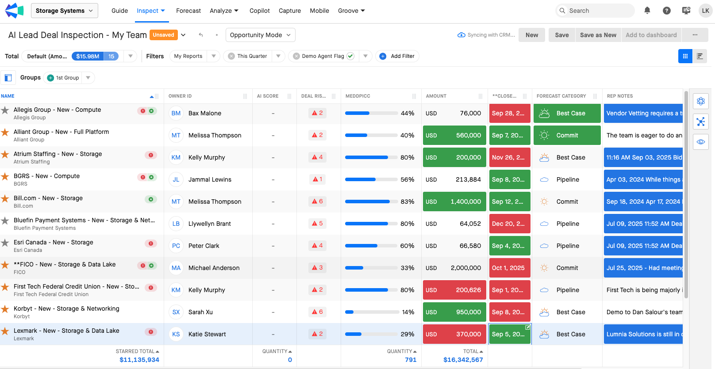Open the help question mark icon

point(667,11)
